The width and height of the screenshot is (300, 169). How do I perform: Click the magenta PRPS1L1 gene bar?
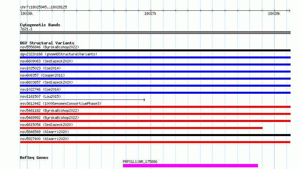[190, 166]
